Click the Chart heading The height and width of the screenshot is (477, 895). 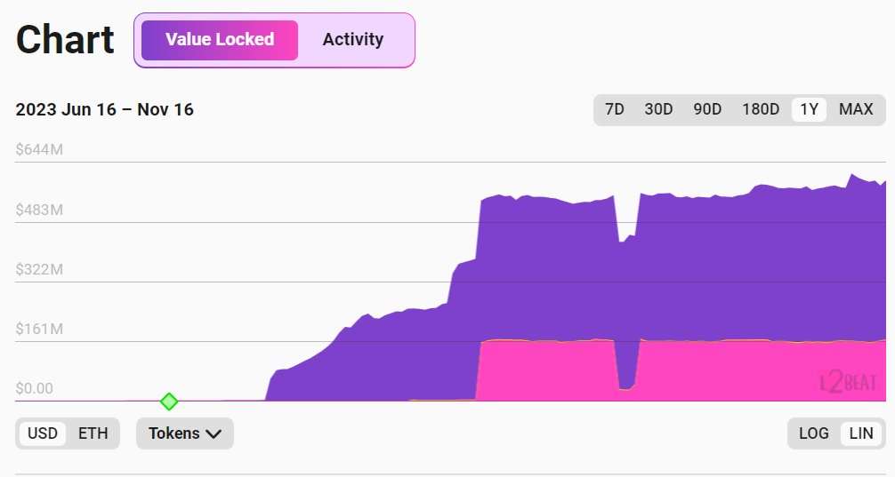(65, 40)
